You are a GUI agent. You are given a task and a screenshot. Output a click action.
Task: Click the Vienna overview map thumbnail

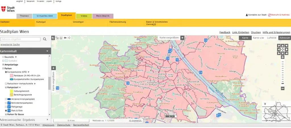276,112
